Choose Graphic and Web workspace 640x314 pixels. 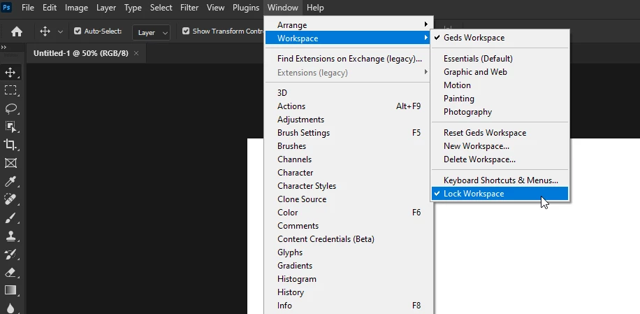500,72
